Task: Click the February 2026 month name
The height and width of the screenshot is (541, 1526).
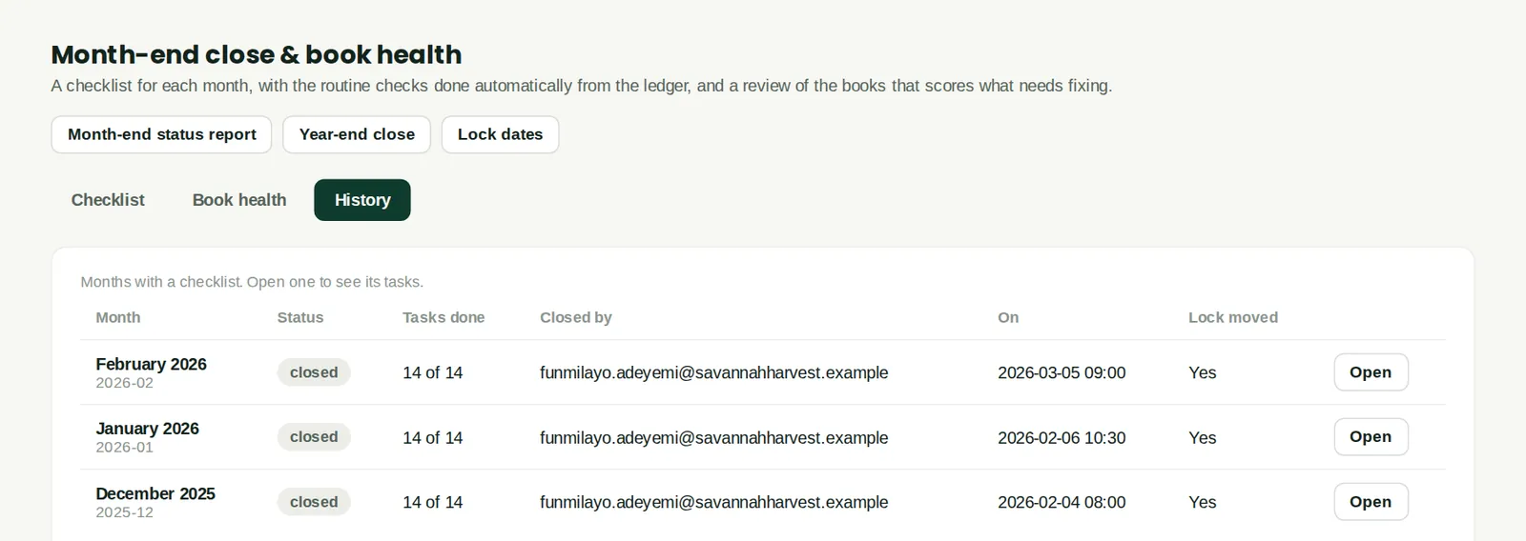Action: tap(151, 364)
